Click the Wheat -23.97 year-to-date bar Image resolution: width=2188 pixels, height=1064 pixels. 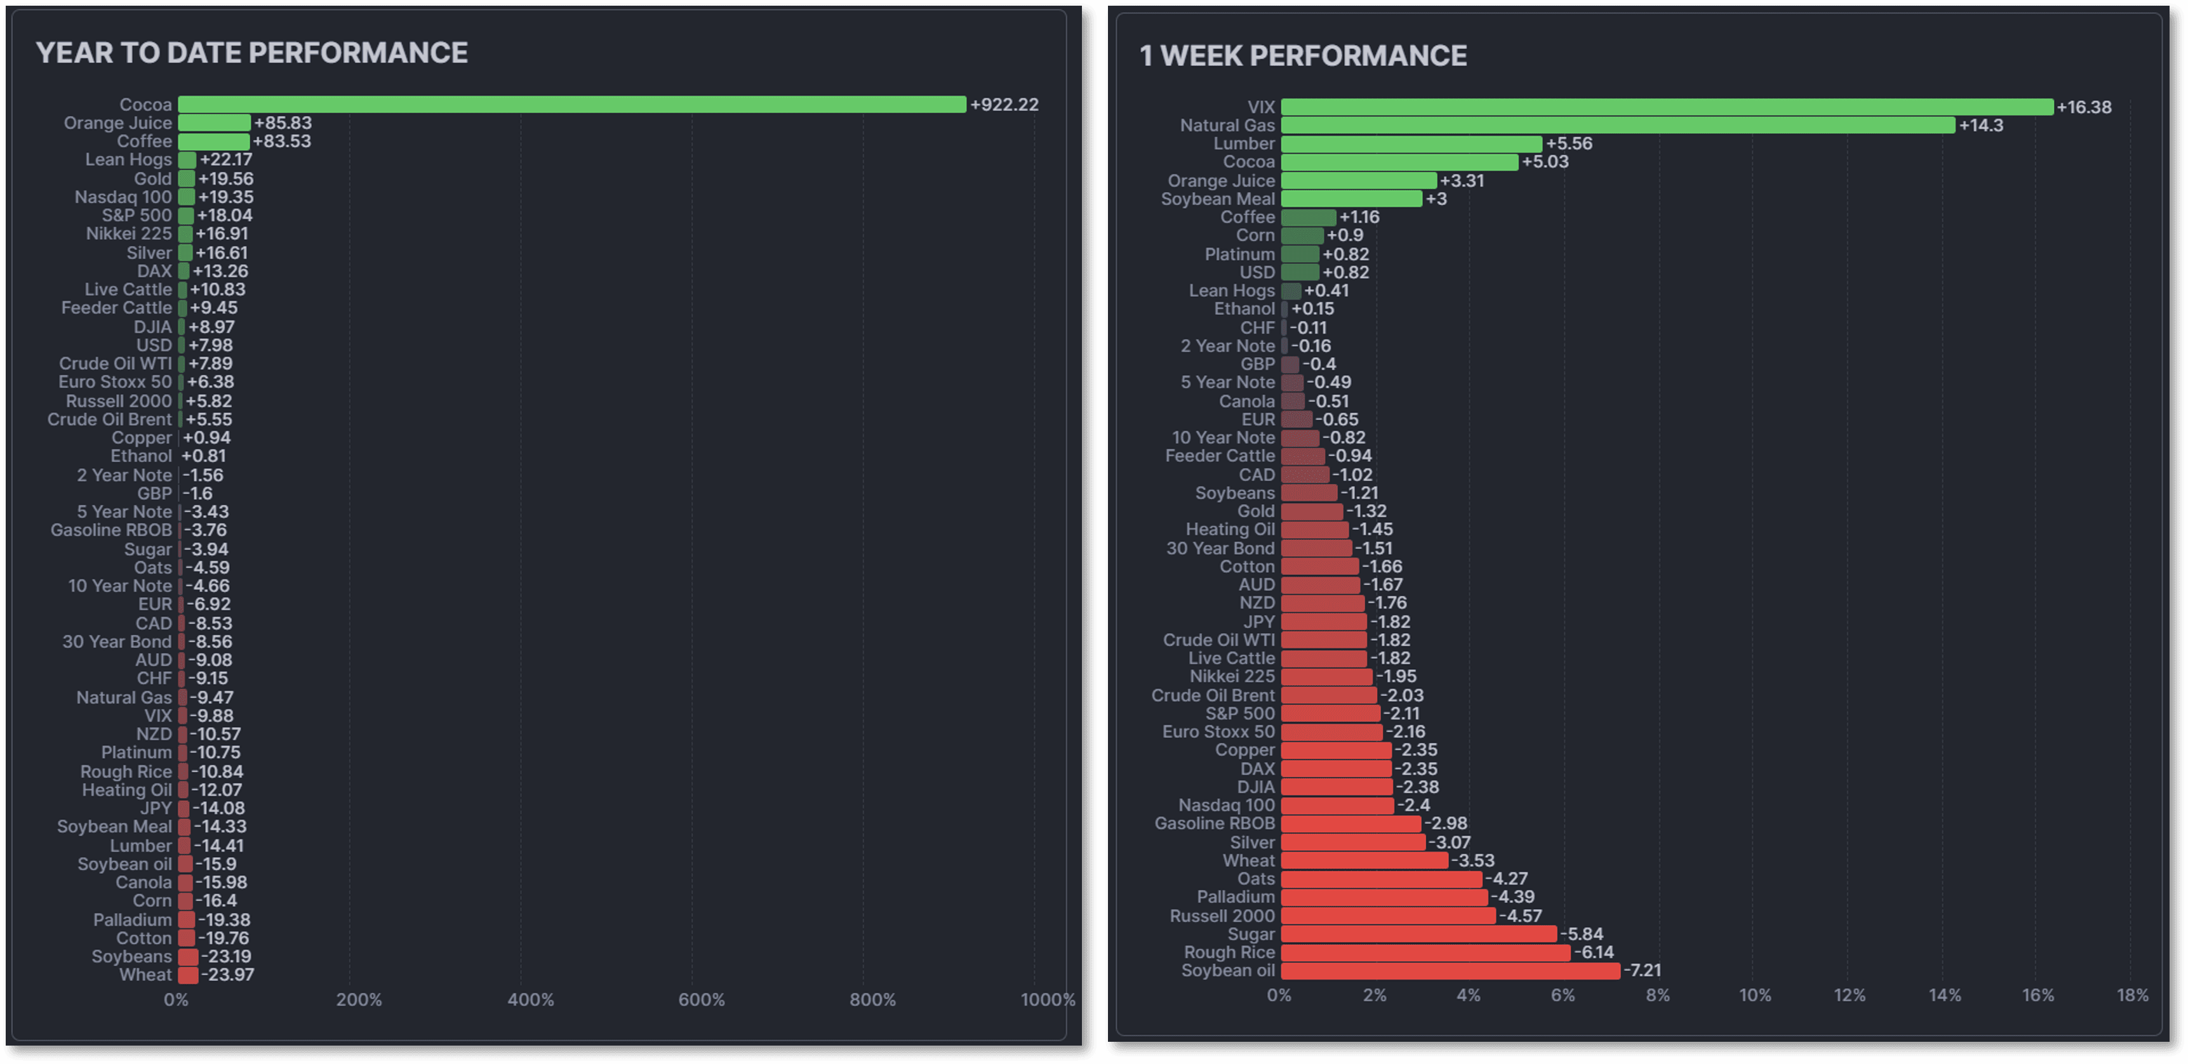pyautogui.click(x=188, y=975)
